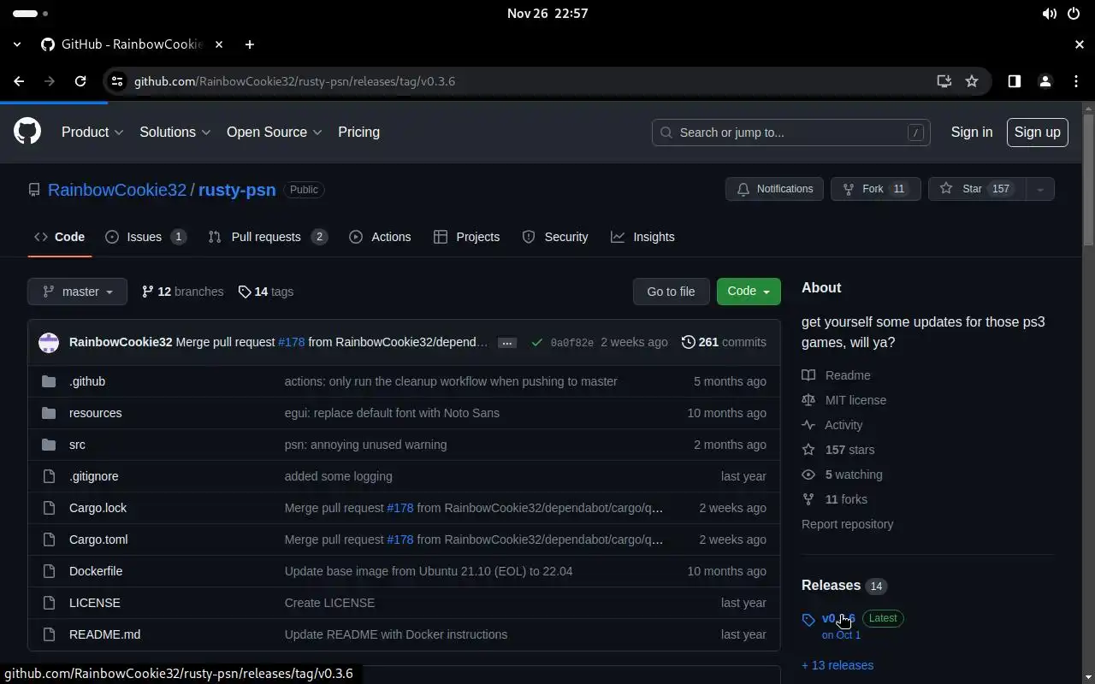Focus the Search or jump to field
Viewport: 1095px width, 684px height.
791,133
